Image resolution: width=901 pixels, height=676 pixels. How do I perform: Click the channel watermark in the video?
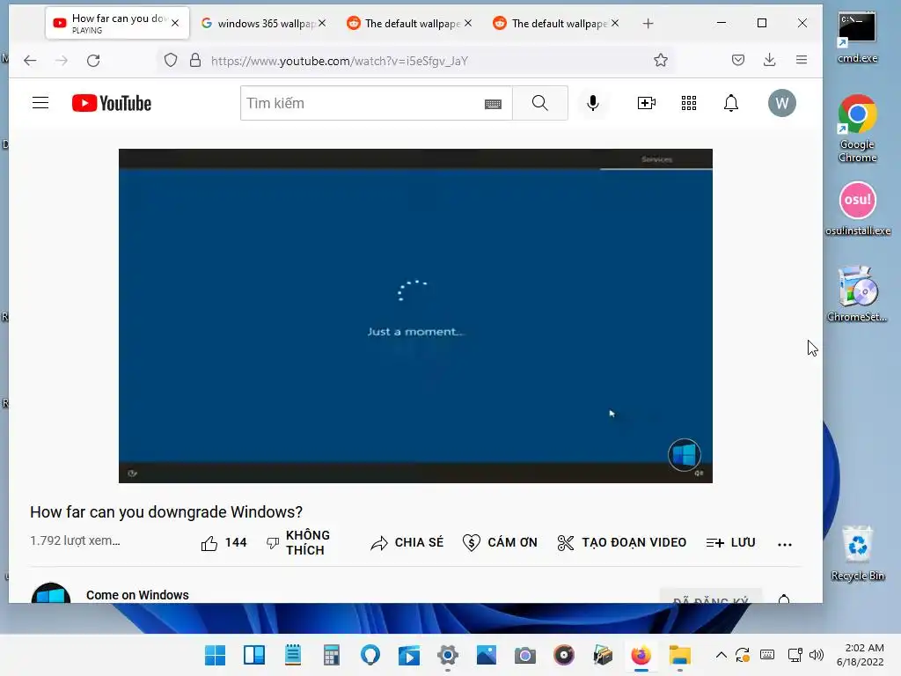pos(684,455)
